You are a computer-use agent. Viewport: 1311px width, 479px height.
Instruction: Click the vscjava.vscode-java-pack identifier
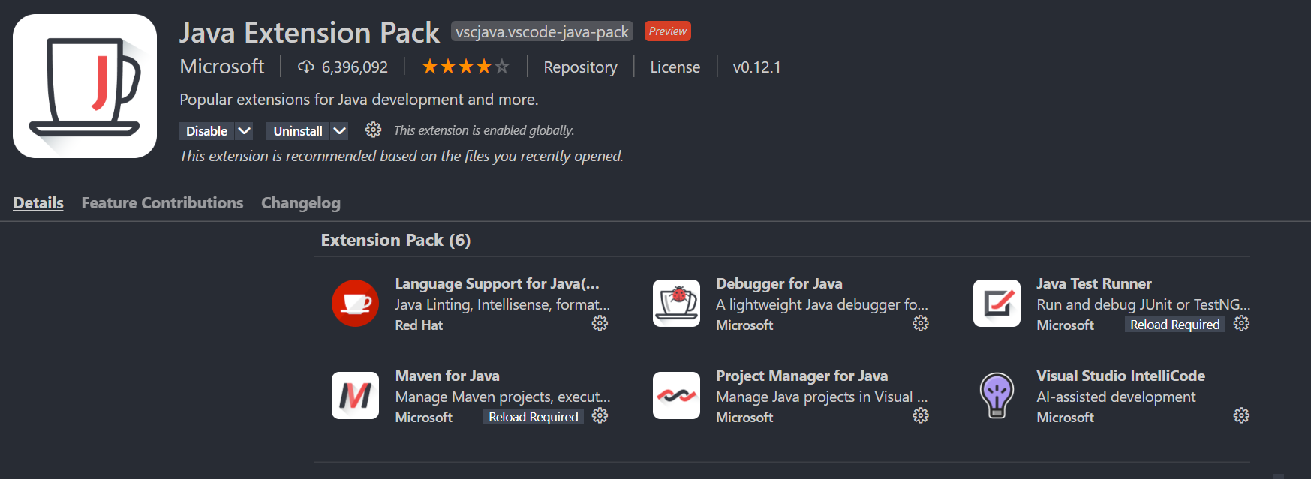point(542,32)
